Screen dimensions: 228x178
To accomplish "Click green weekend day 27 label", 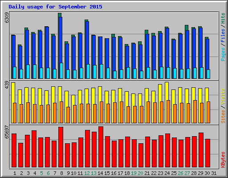I will tap(187, 173).
